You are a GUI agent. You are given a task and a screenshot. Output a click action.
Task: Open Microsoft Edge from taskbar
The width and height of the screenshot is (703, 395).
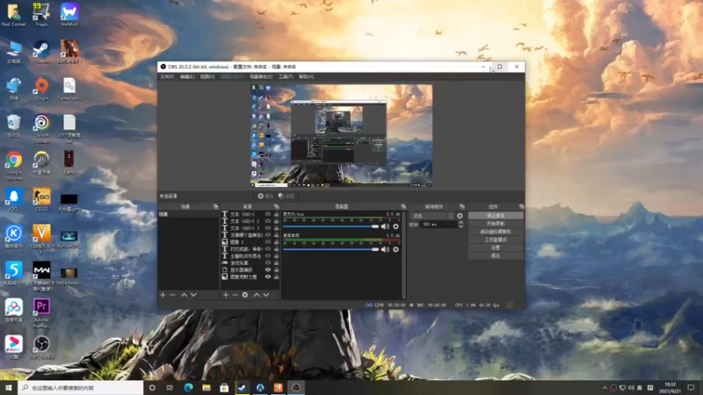tap(188, 387)
